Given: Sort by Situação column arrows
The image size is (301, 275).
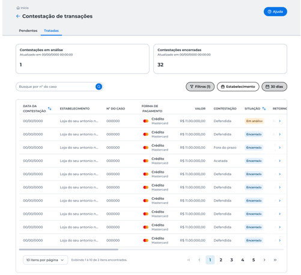Looking at the screenshot, I should pyautogui.click(x=264, y=108).
